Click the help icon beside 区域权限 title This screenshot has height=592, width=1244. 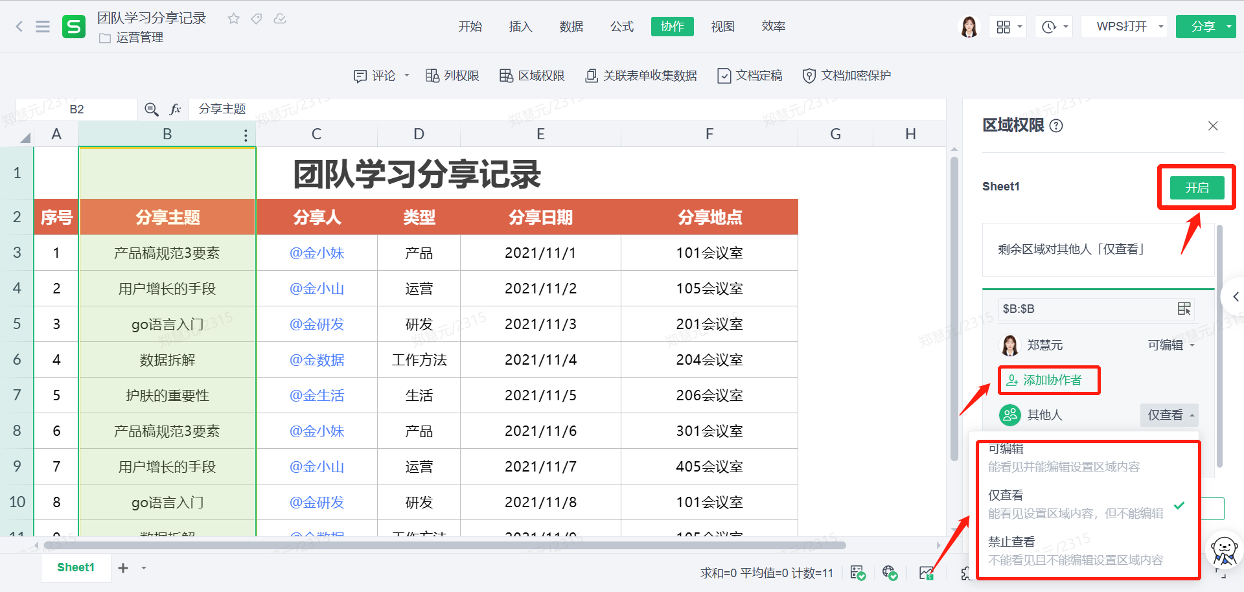(1056, 126)
